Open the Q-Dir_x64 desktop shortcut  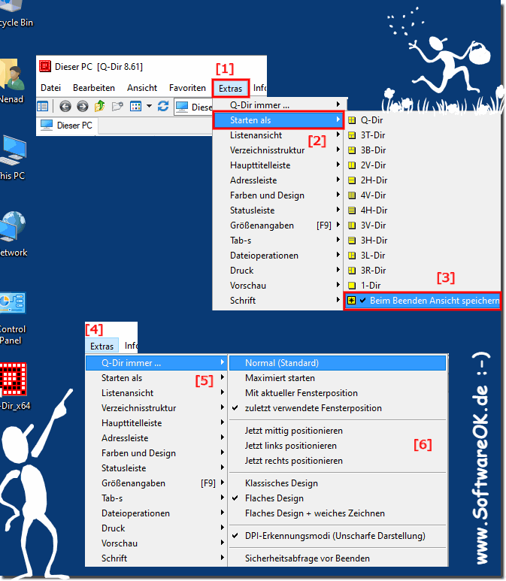click(14, 386)
